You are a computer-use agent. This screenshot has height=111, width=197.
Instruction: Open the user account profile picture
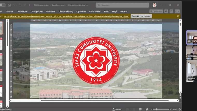click(154, 5)
